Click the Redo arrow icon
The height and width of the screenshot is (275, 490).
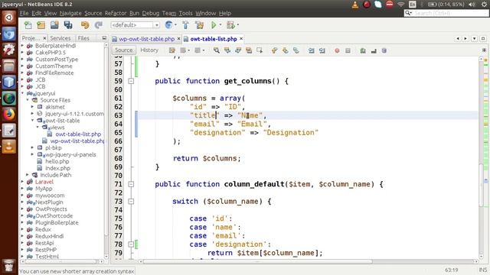[99, 25]
